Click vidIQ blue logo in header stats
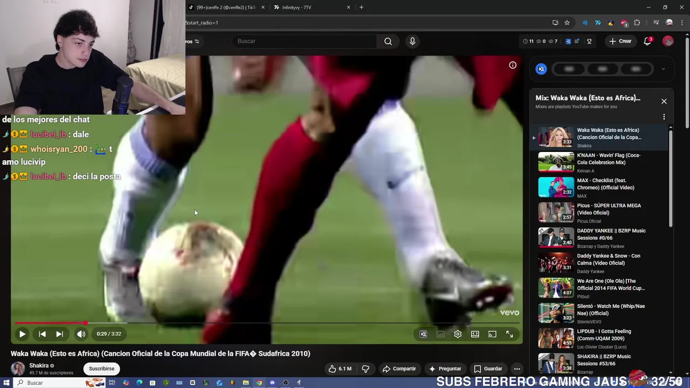The image size is (690, 388). point(568,41)
